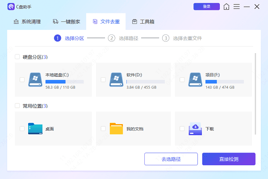Click the 软件(D:) drive icon
Viewport: 268px width, 179px height.
[116, 80]
